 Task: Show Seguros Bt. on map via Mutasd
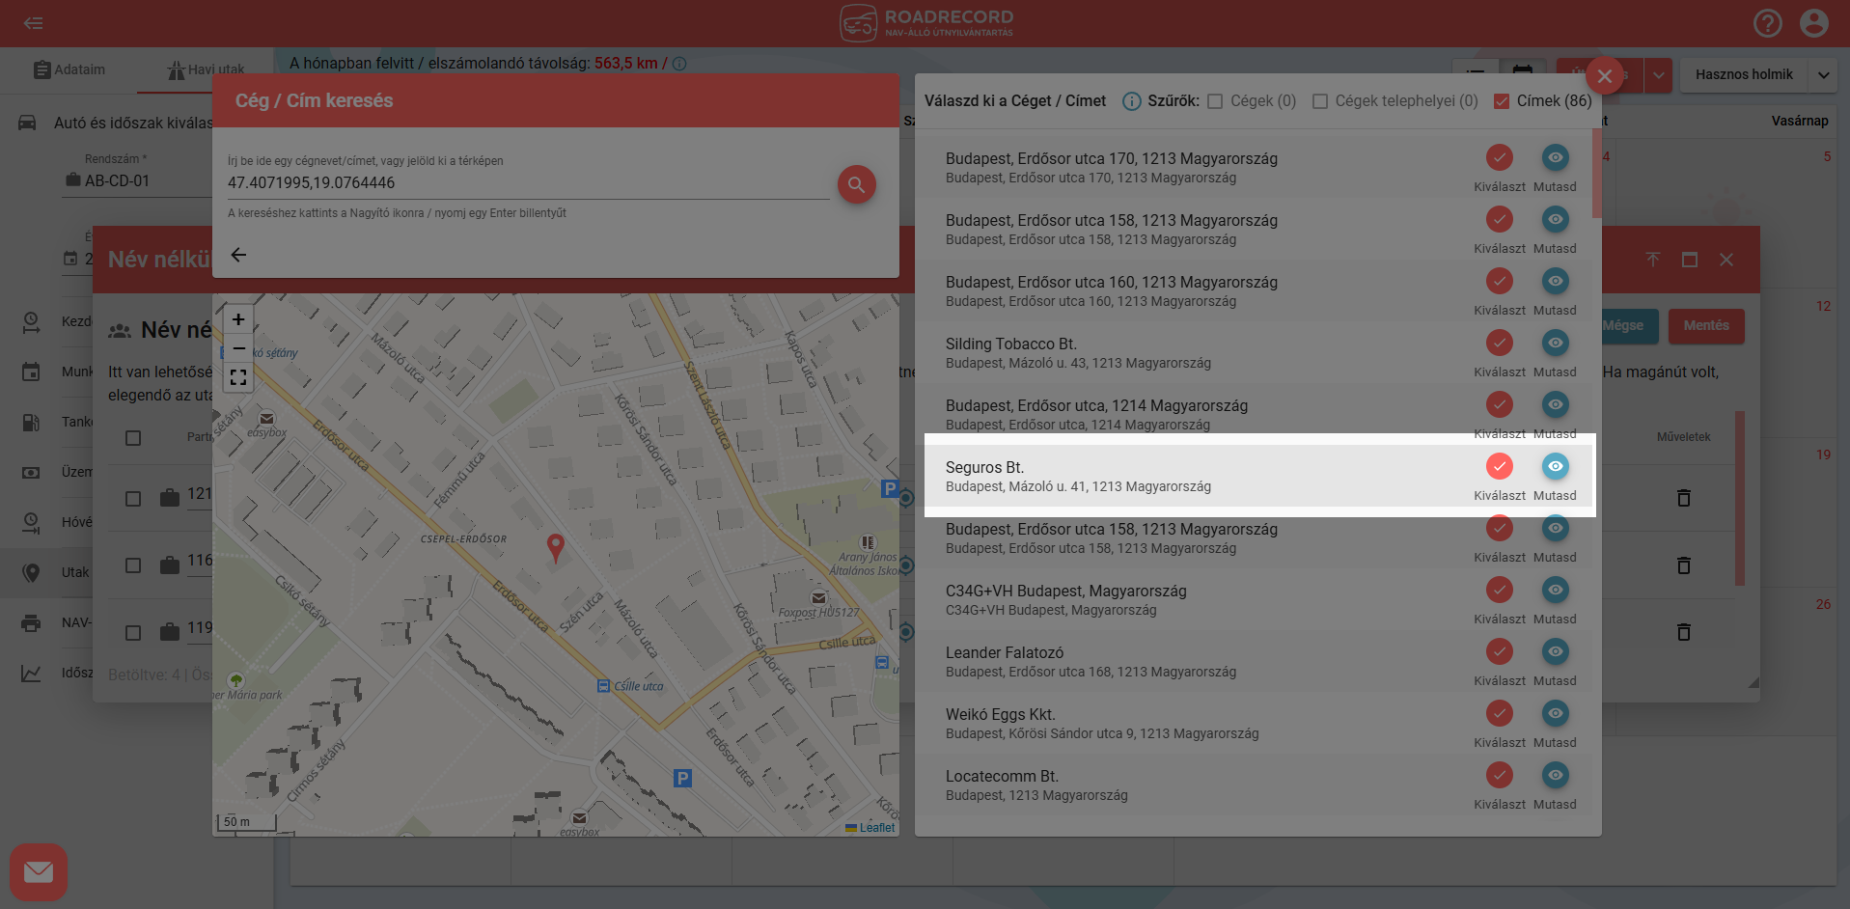pyautogui.click(x=1554, y=467)
